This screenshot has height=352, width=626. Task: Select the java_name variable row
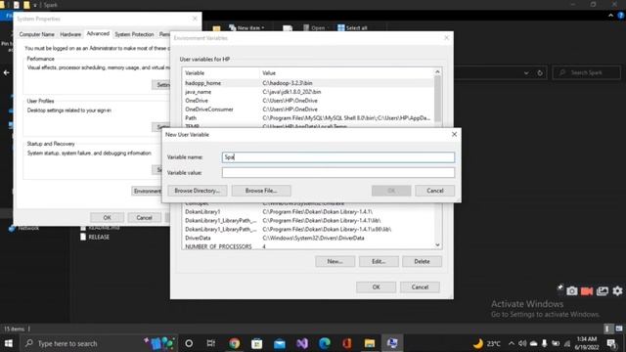click(x=308, y=92)
